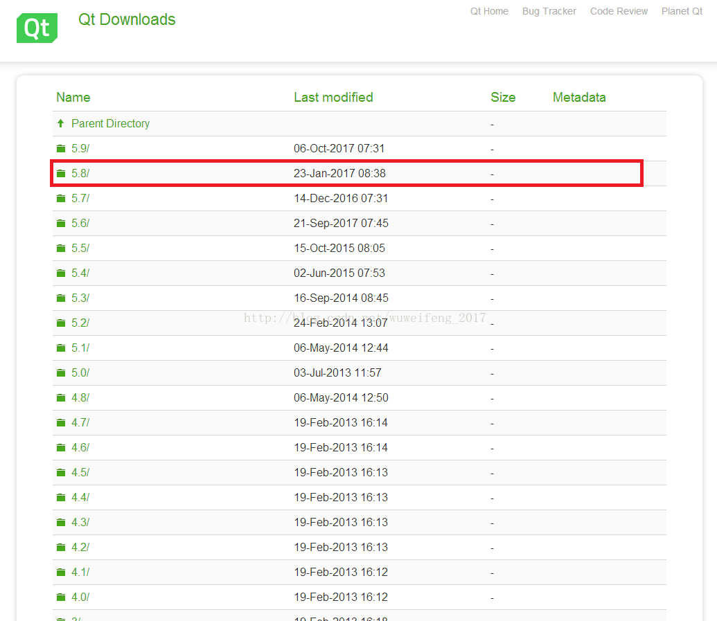Open the 5.5/ directory link

[80, 248]
